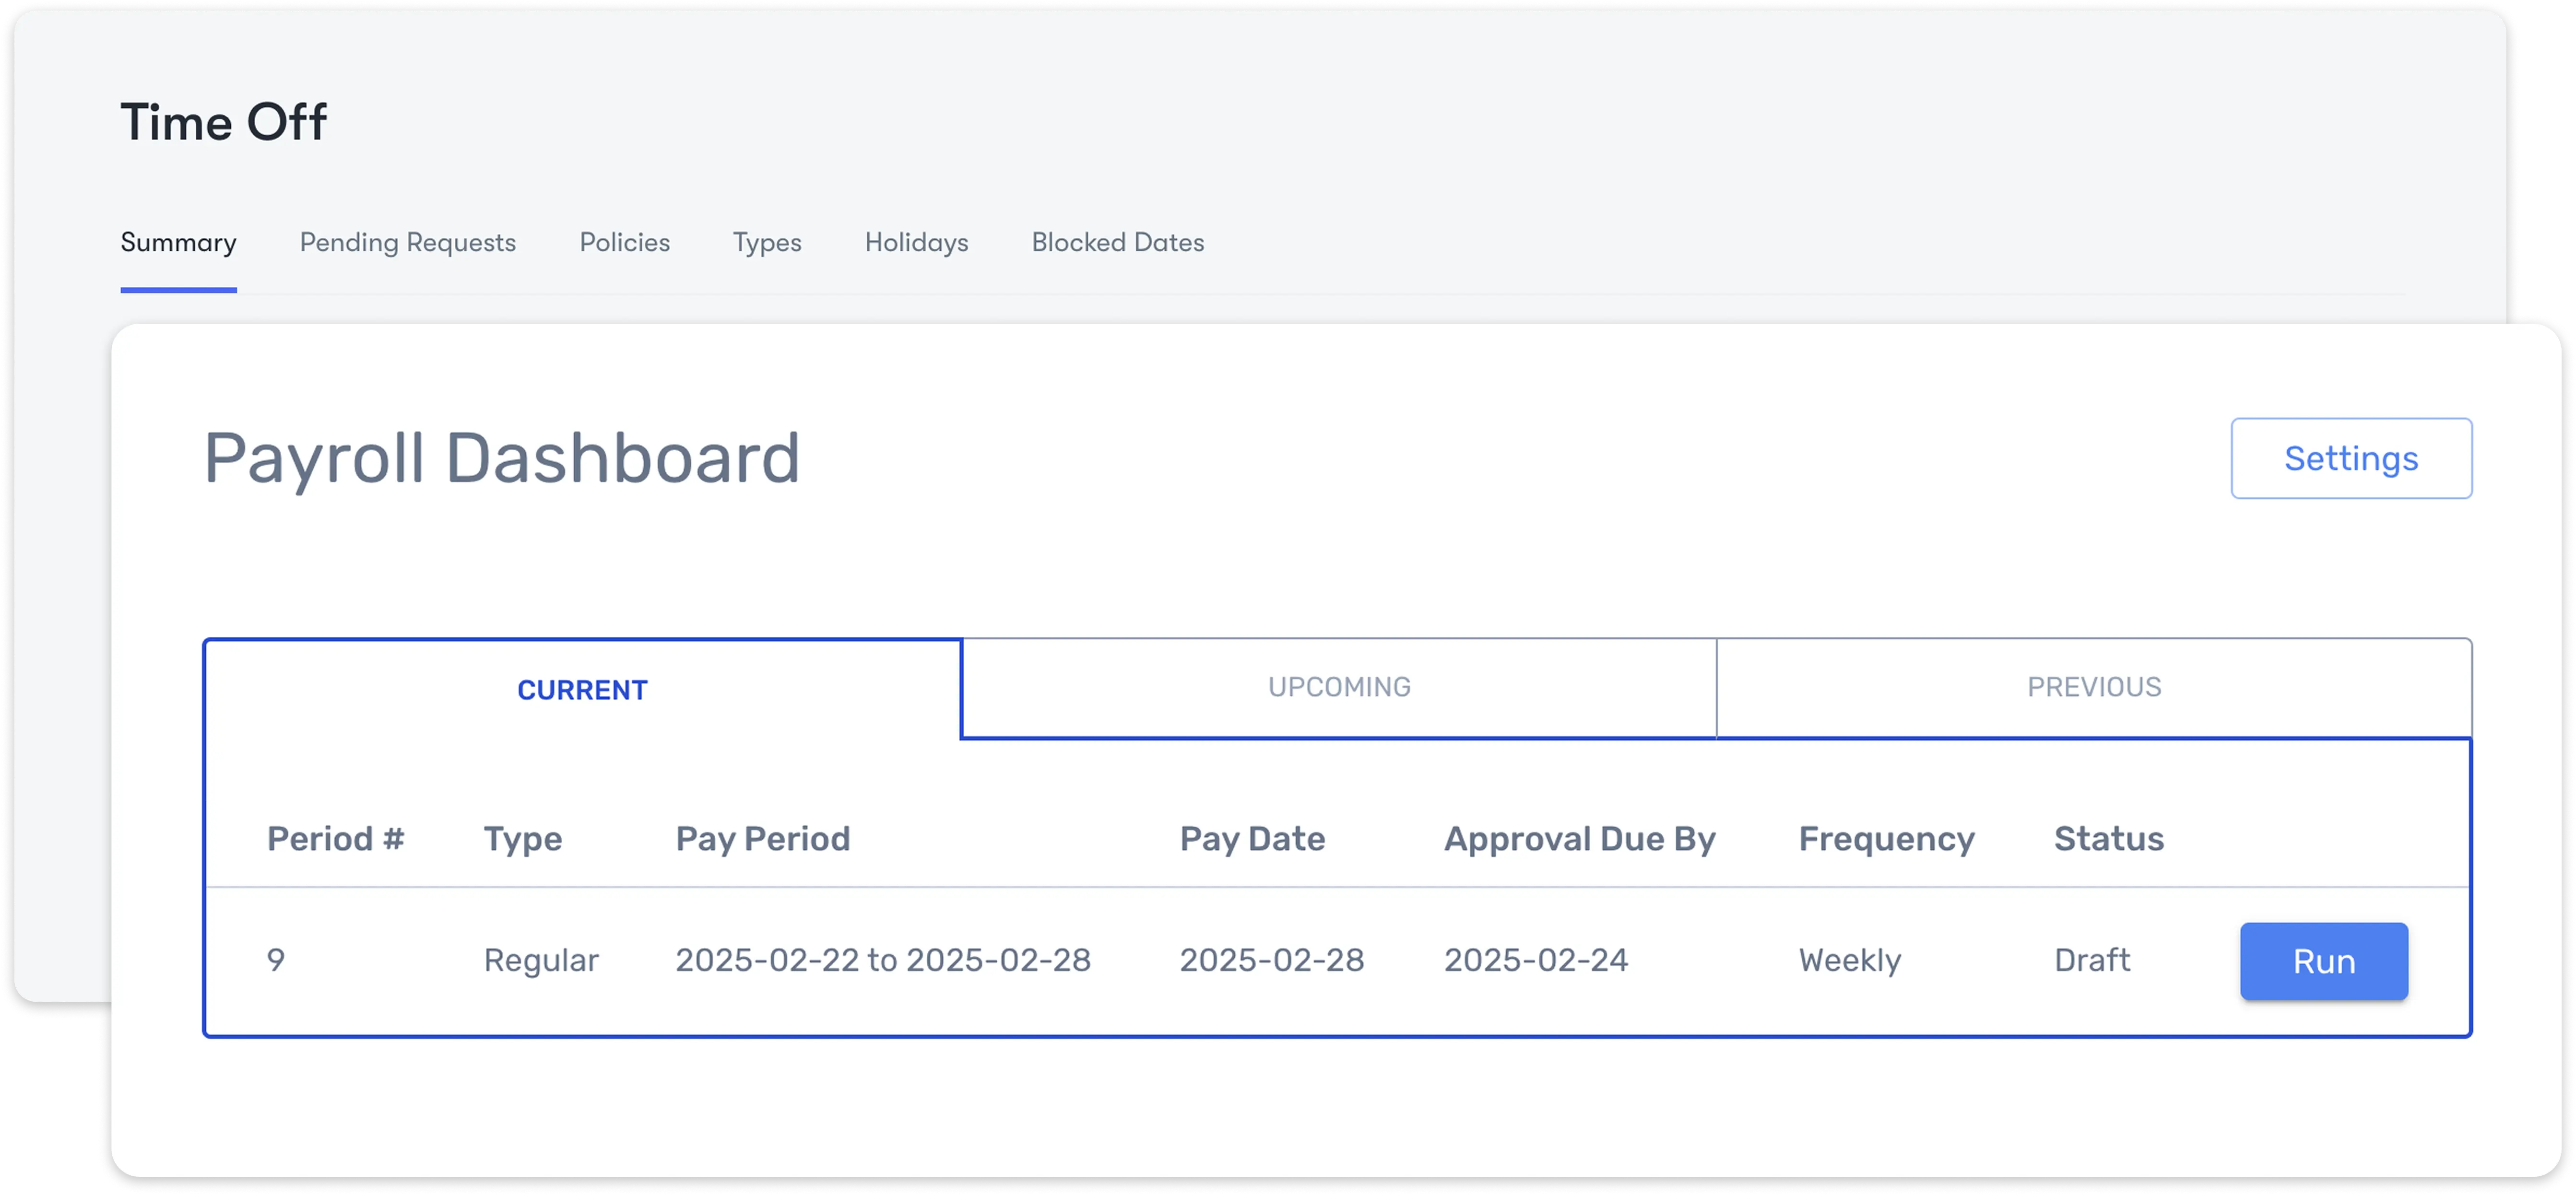
Task: Click the Time Off page title
Action: (222, 122)
